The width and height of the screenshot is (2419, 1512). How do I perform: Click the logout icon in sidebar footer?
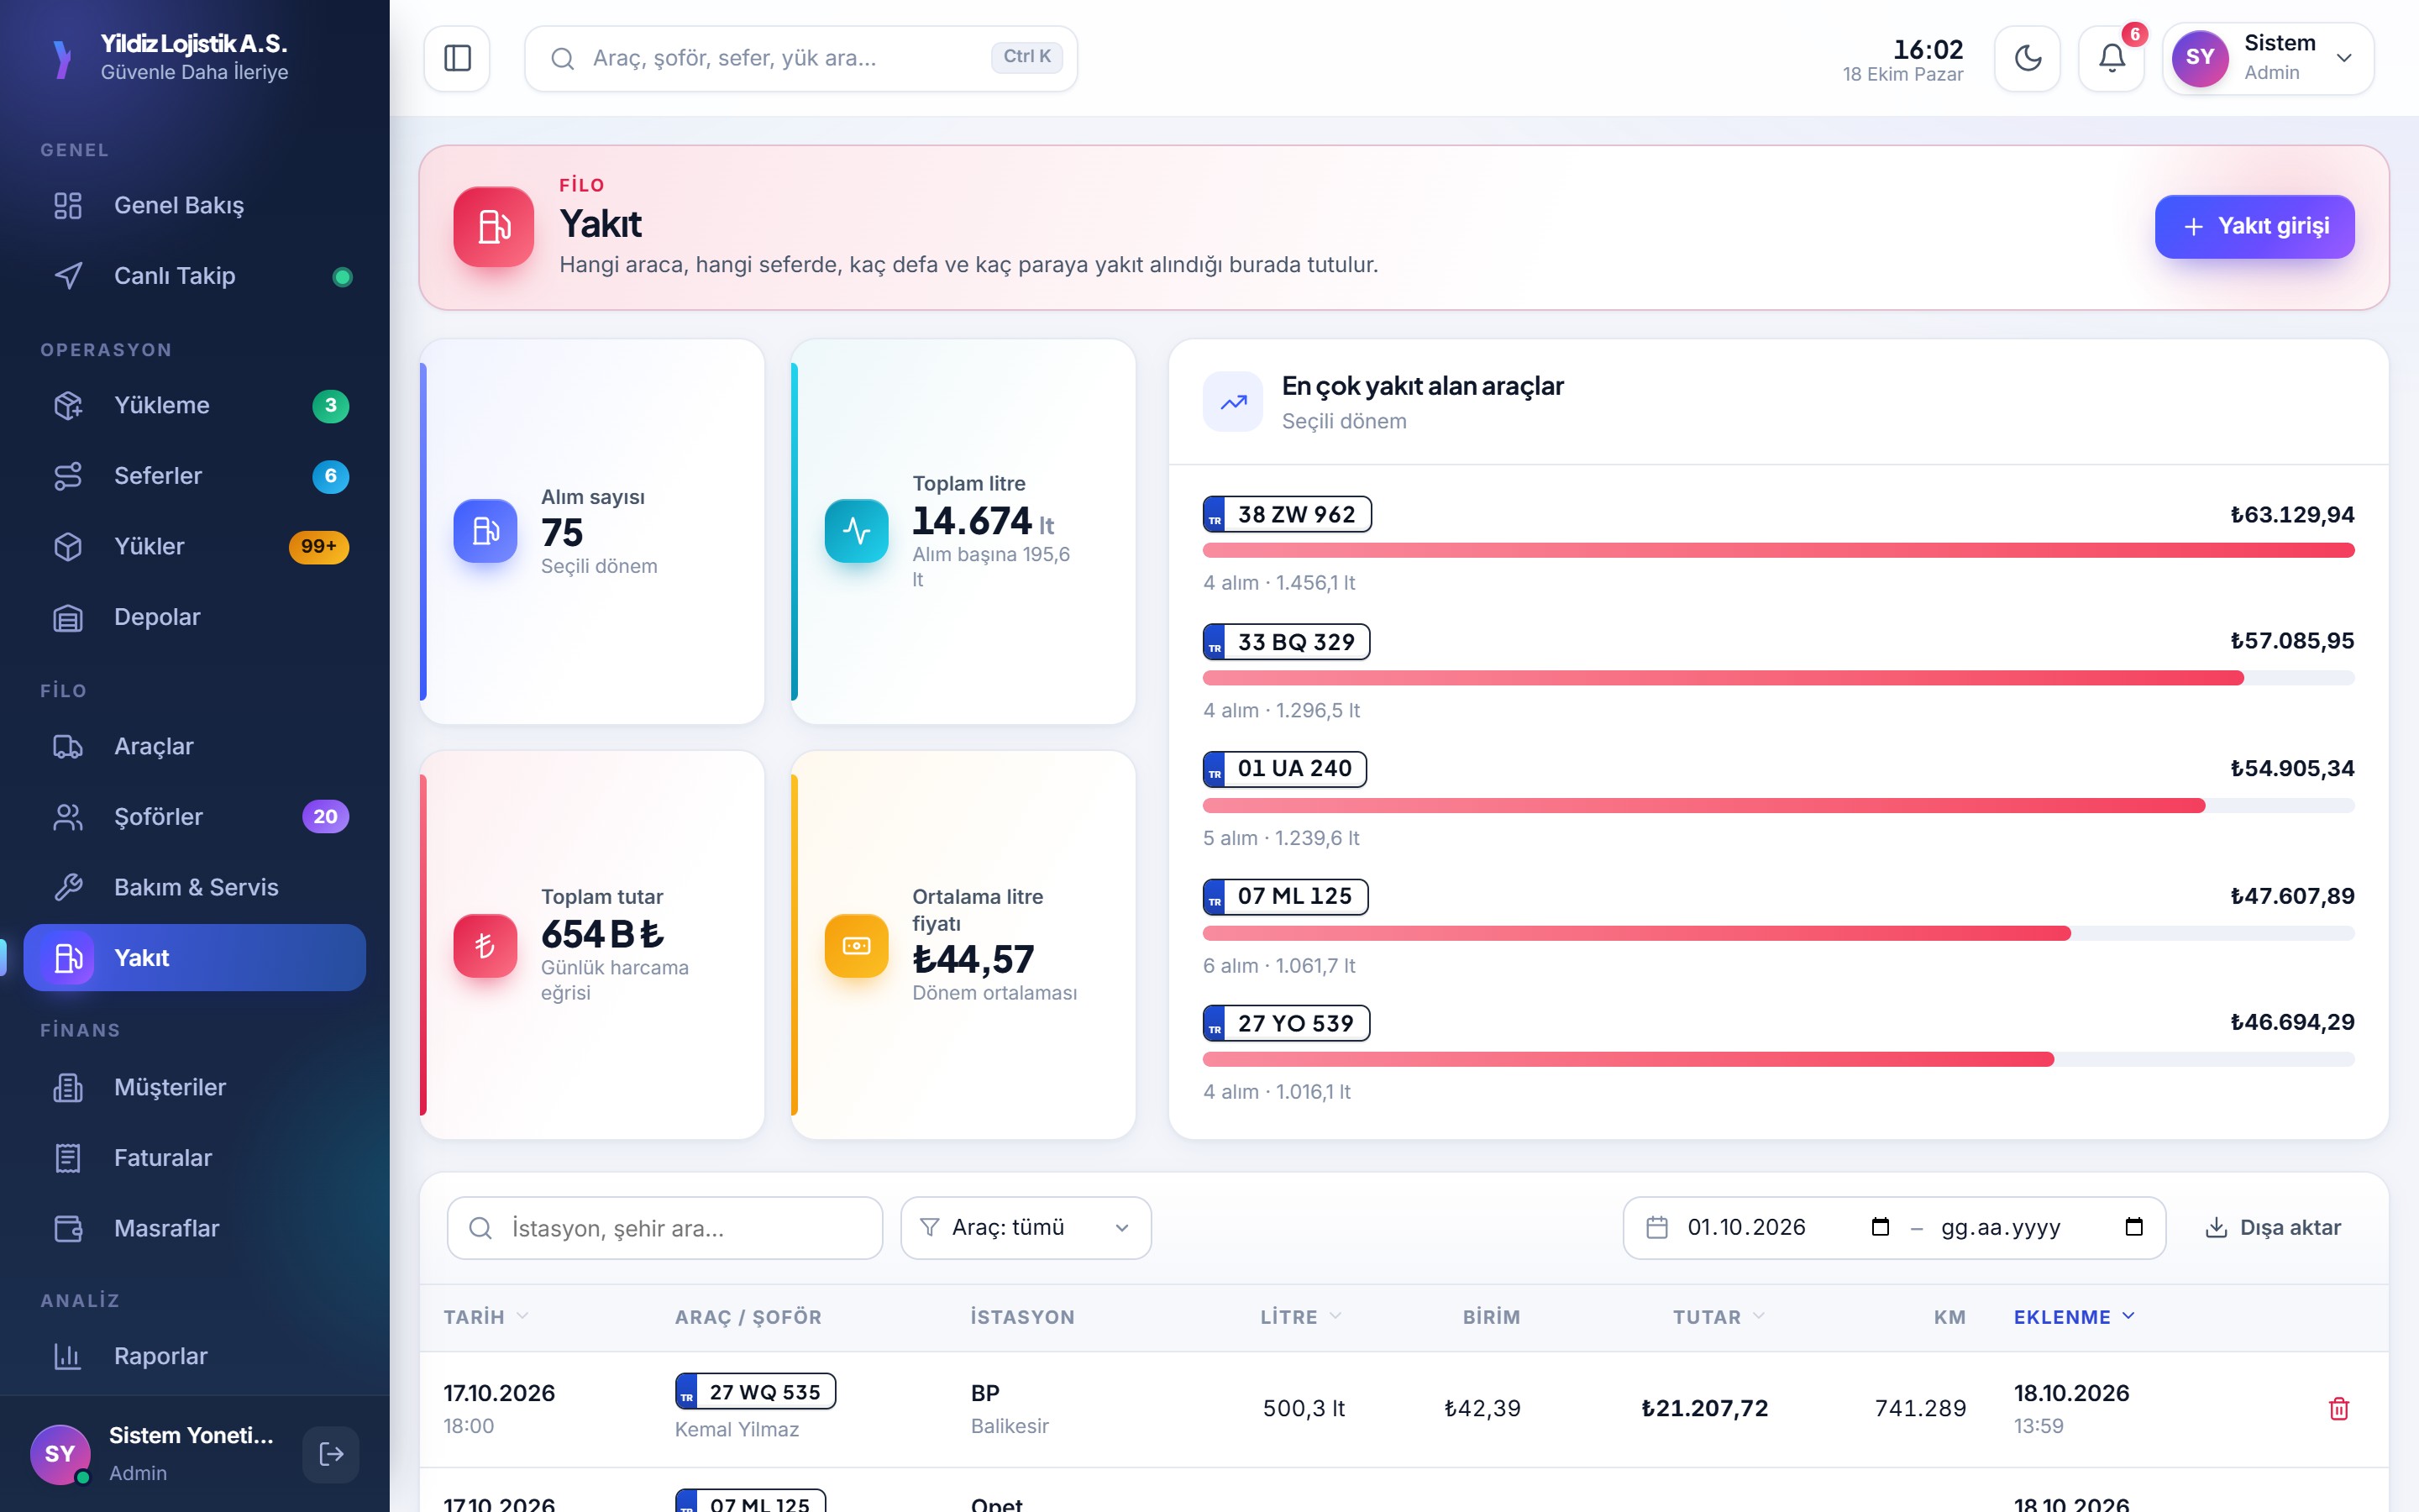pyautogui.click(x=331, y=1455)
